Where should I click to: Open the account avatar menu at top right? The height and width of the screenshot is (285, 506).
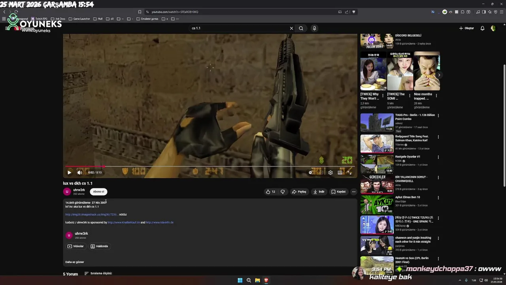tap(493, 28)
